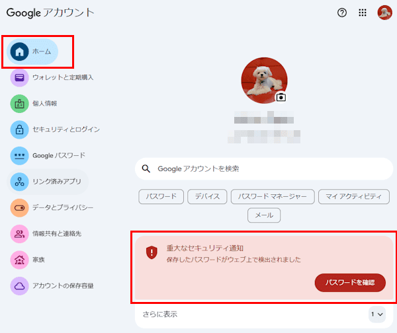Screen dimensions: 397x333
Task: Click the 情報共有と連絡先 people icon
Action: point(19,234)
